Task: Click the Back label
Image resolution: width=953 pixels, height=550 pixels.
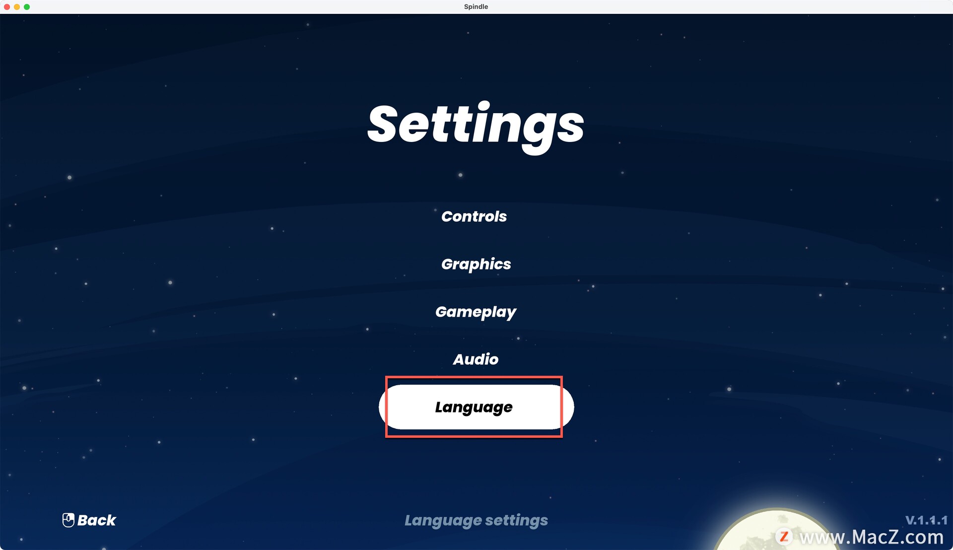Action: coord(97,520)
